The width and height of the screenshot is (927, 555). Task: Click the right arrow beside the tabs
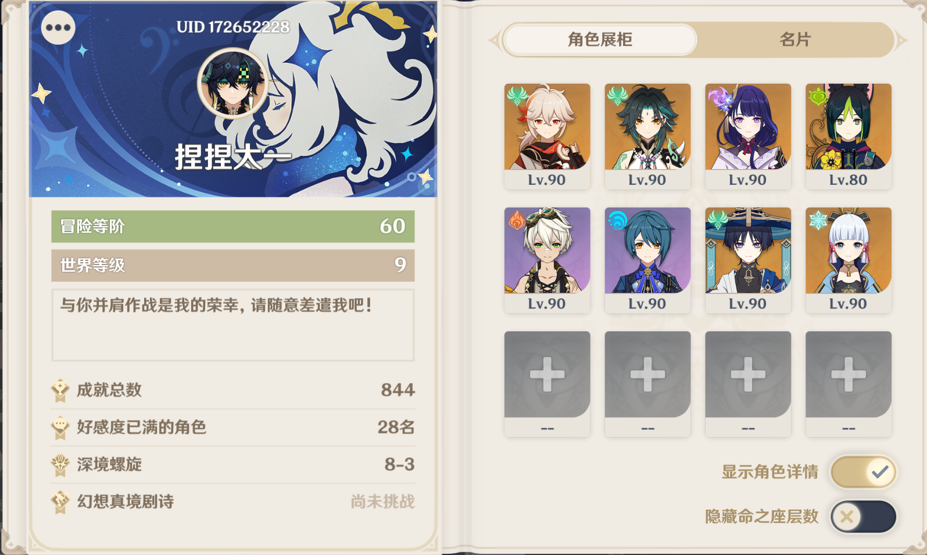pos(900,40)
